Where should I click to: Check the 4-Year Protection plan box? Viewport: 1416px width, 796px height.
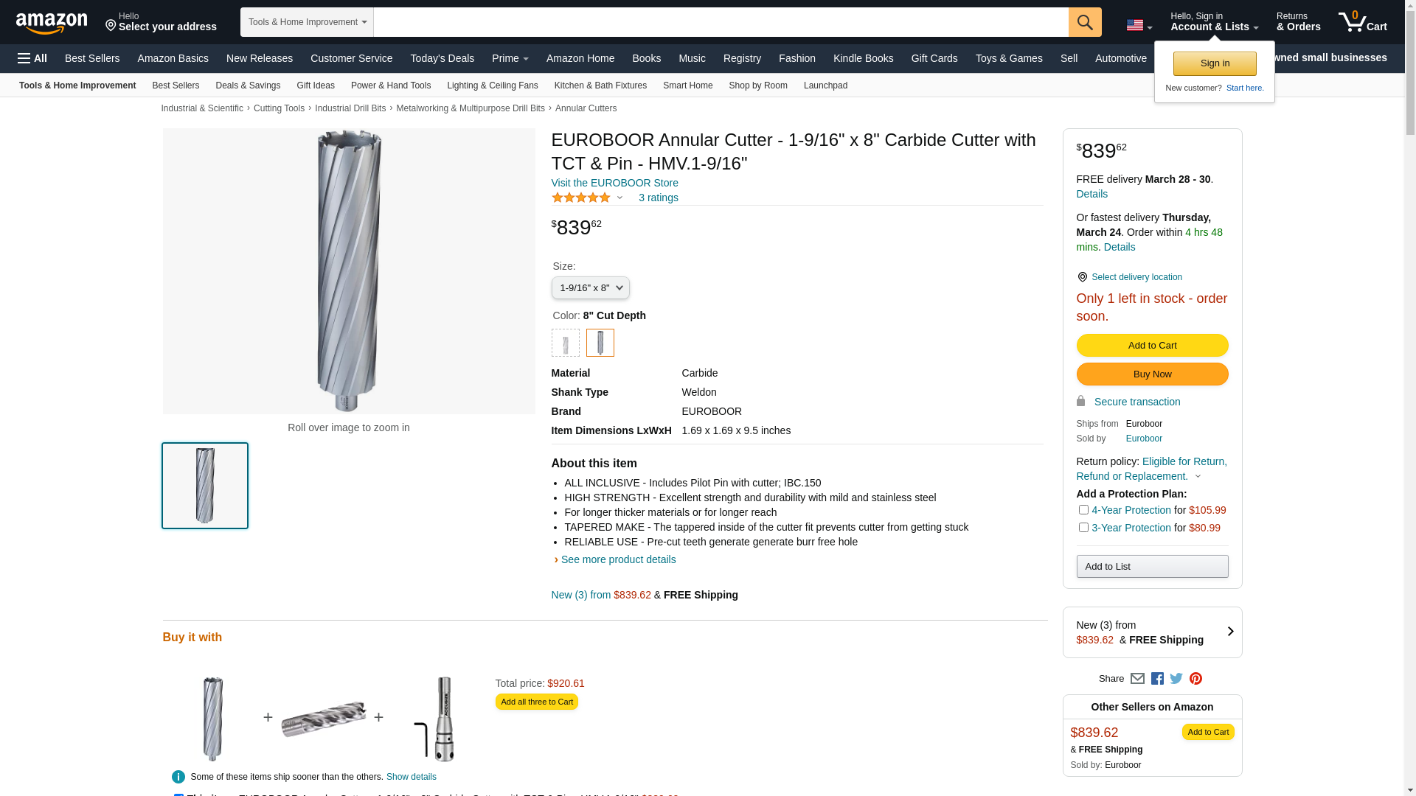[1083, 510]
